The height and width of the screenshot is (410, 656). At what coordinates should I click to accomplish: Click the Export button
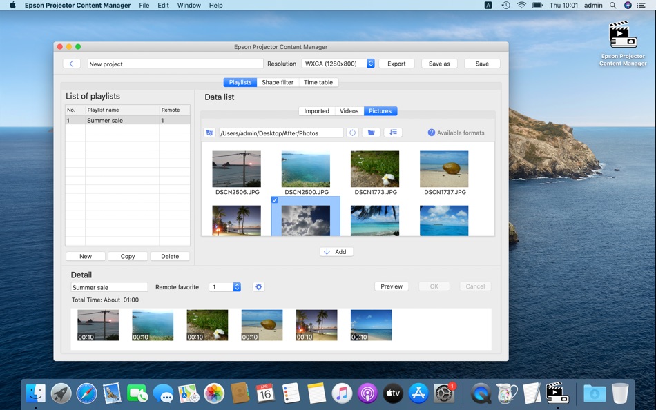(x=396, y=64)
